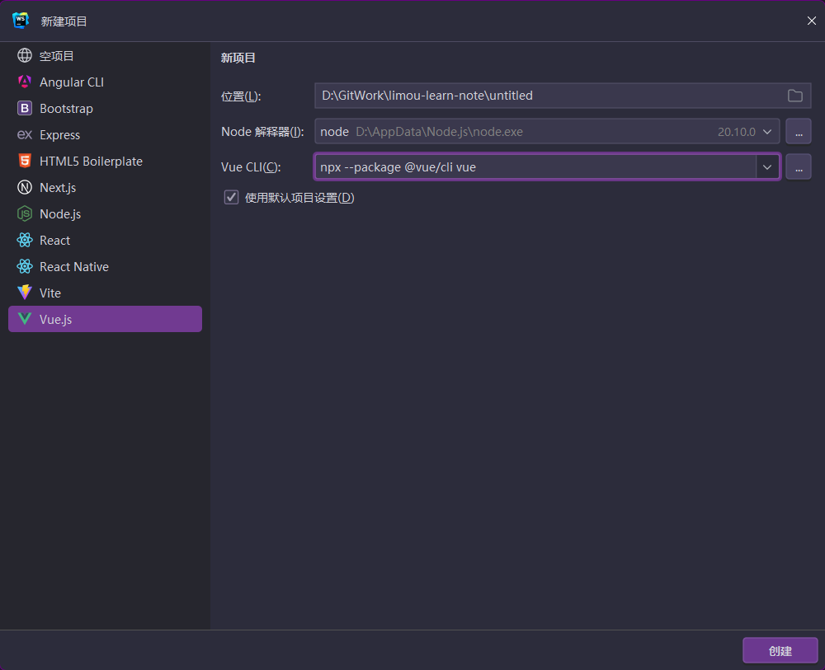Image resolution: width=825 pixels, height=670 pixels.
Task: Open the Vue CLI dropdown arrow
Action: click(x=767, y=167)
